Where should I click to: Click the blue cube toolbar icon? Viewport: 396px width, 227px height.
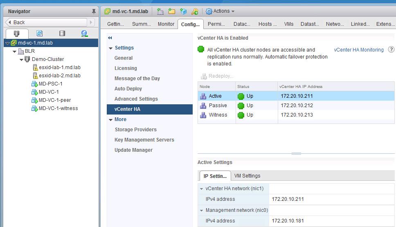(183, 11)
